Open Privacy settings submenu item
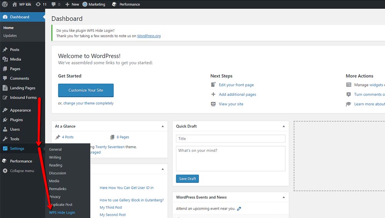 point(55,197)
